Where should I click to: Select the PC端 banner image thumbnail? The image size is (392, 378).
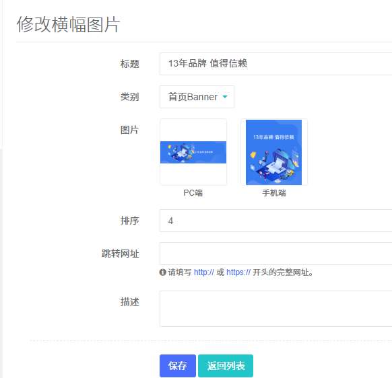[193, 152]
